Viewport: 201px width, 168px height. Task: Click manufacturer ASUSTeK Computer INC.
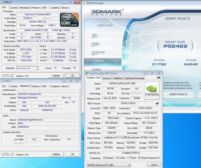(x=47, y=94)
